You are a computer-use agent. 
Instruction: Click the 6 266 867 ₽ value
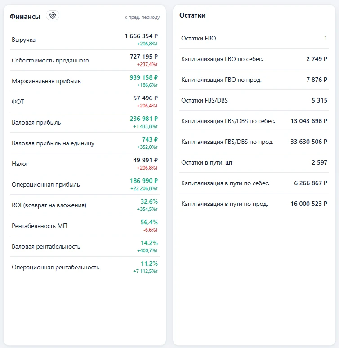pyautogui.click(x=311, y=183)
